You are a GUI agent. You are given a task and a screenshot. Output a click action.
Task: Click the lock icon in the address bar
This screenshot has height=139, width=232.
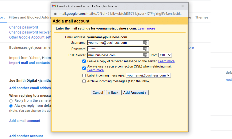click(x=55, y=13)
